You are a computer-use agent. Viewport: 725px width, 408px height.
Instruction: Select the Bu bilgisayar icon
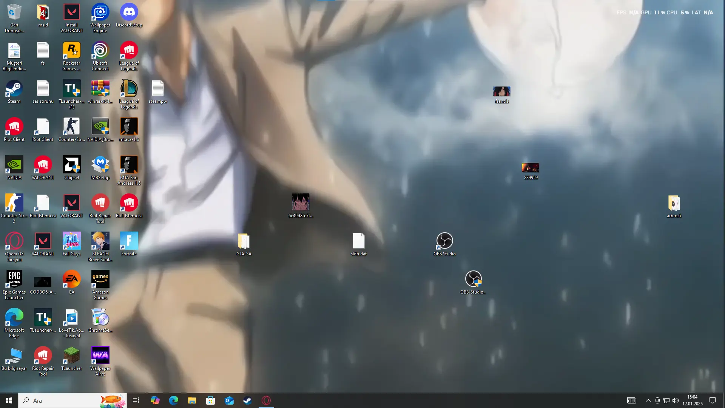click(x=14, y=359)
